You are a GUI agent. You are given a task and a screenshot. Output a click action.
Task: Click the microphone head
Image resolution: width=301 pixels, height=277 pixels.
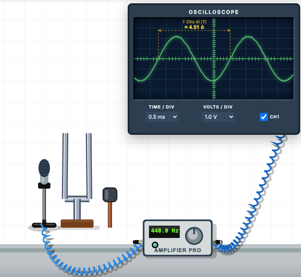[x=44, y=168]
